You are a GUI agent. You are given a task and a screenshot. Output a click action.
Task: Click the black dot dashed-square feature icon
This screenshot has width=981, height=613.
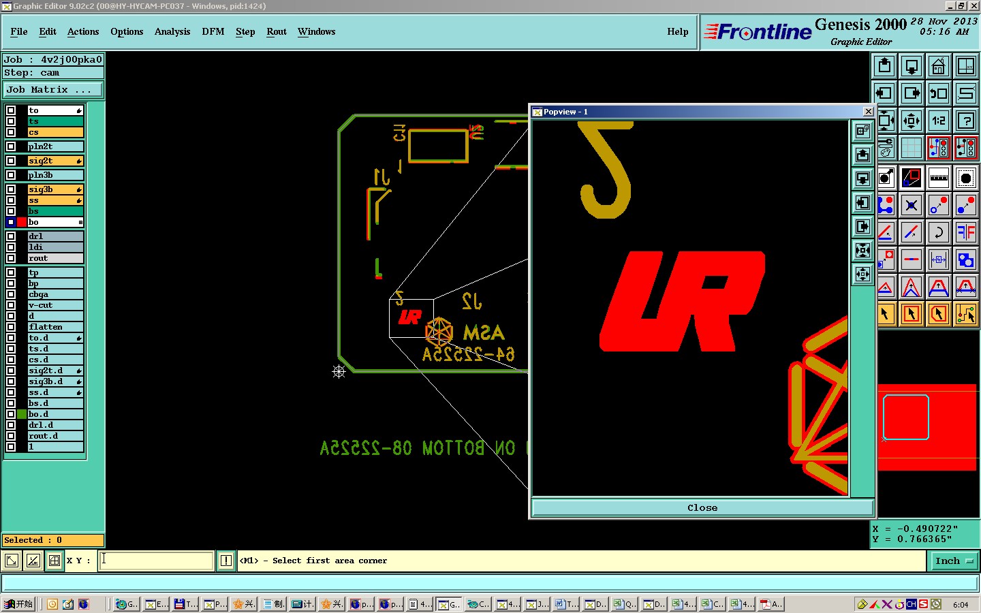[966, 178]
